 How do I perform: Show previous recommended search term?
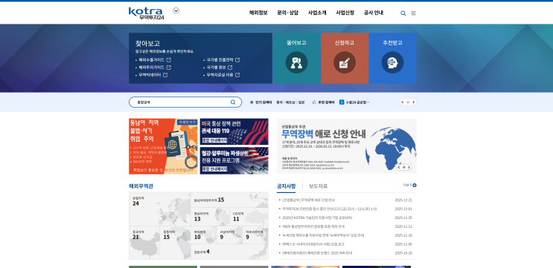403,102
